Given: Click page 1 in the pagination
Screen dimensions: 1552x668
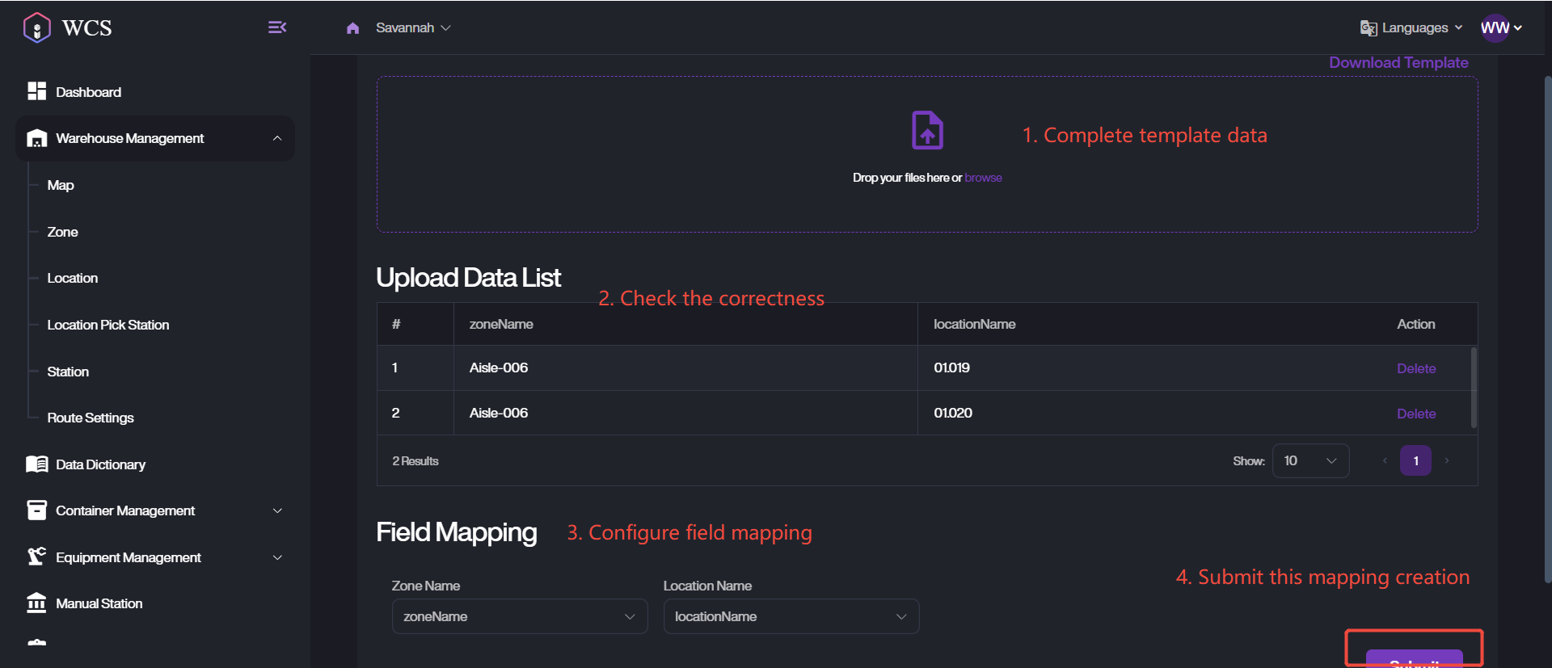Looking at the screenshot, I should click(1415, 460).
